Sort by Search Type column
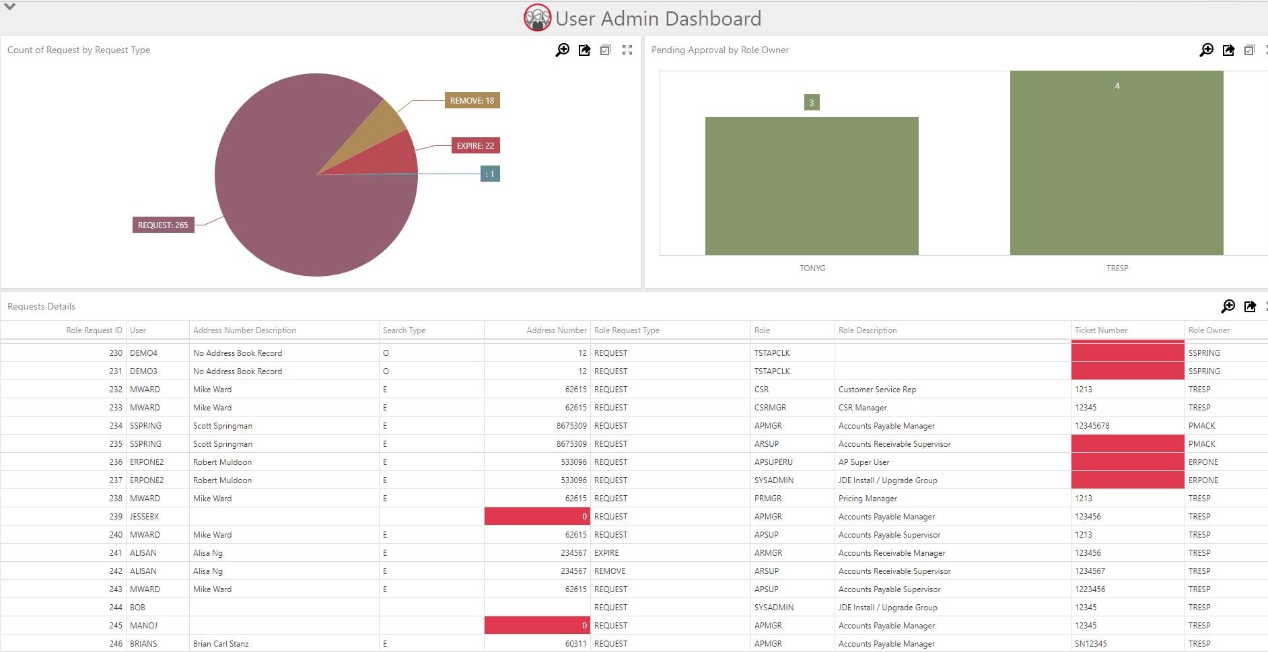The width and height of the screenshot is (1268, 652). pos(404,330)
